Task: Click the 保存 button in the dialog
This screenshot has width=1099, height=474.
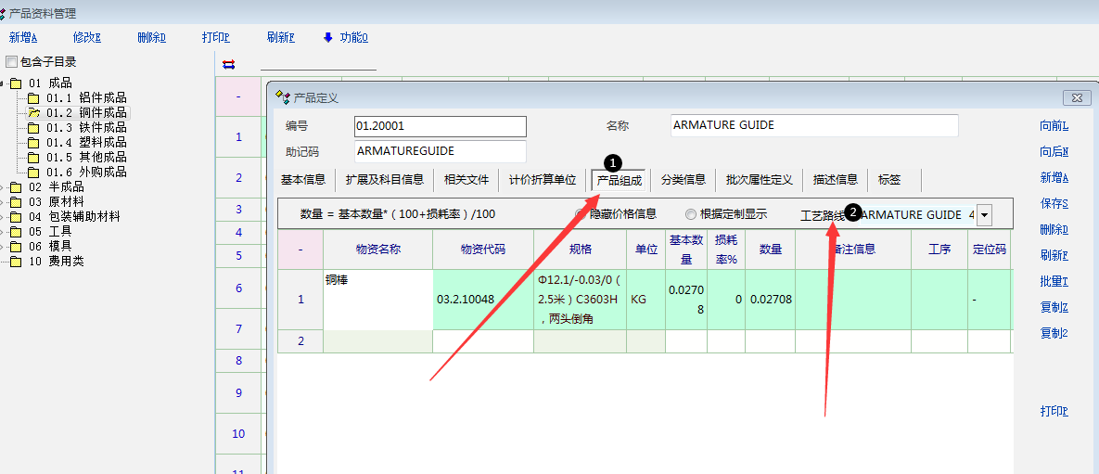Action: (1054, 203)
